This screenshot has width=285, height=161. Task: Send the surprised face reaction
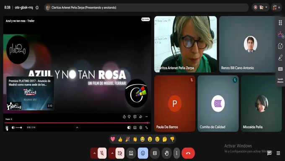click(x=150, y=139)
